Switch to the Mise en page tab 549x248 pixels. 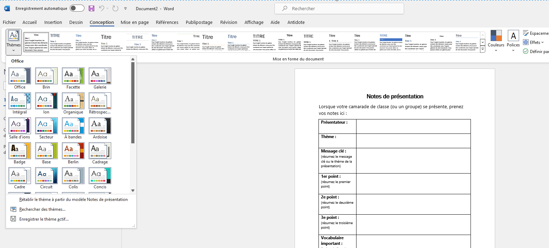(x=134, y=22)
